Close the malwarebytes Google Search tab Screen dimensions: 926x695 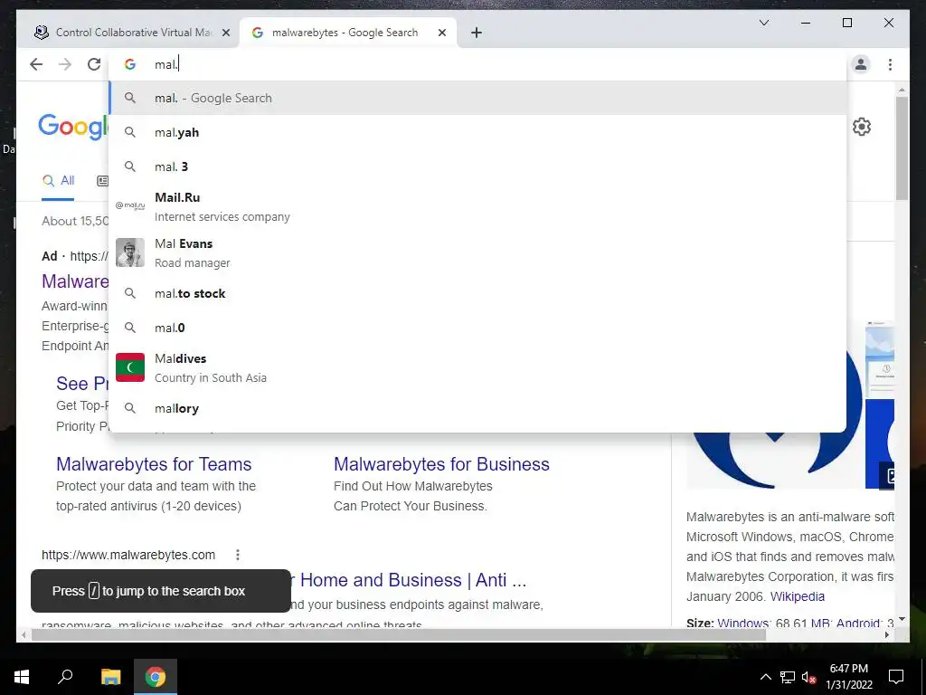click(x=441, y=33)
